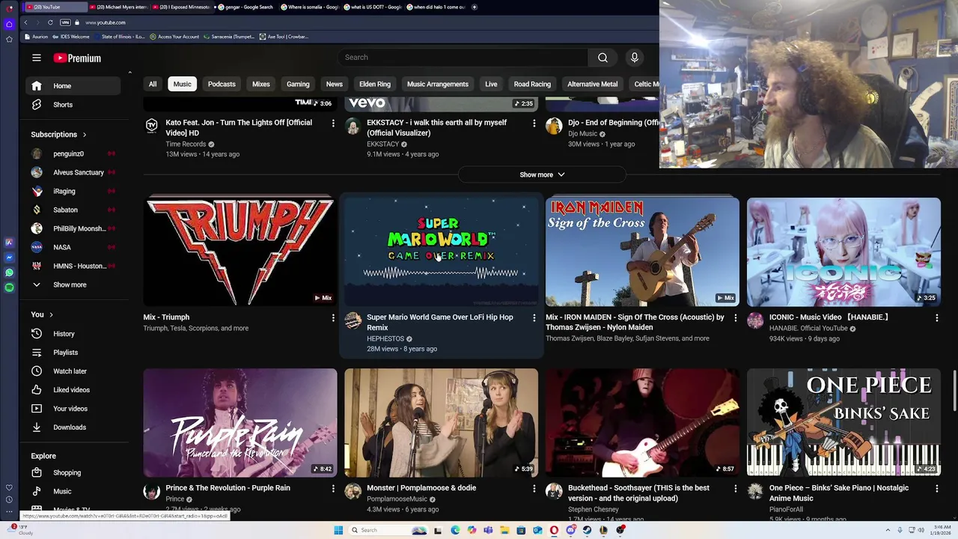Open options menu for Super Mario World remix
The image size is (958, 539).
point(534,317)
